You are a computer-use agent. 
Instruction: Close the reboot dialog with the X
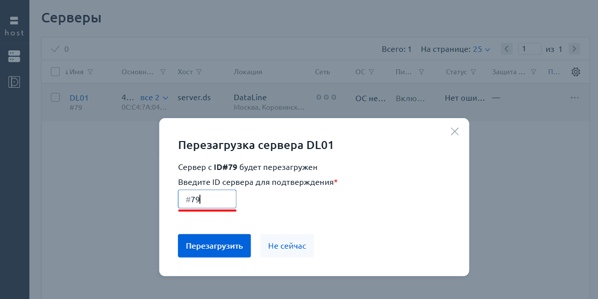[x=454, y=132]
